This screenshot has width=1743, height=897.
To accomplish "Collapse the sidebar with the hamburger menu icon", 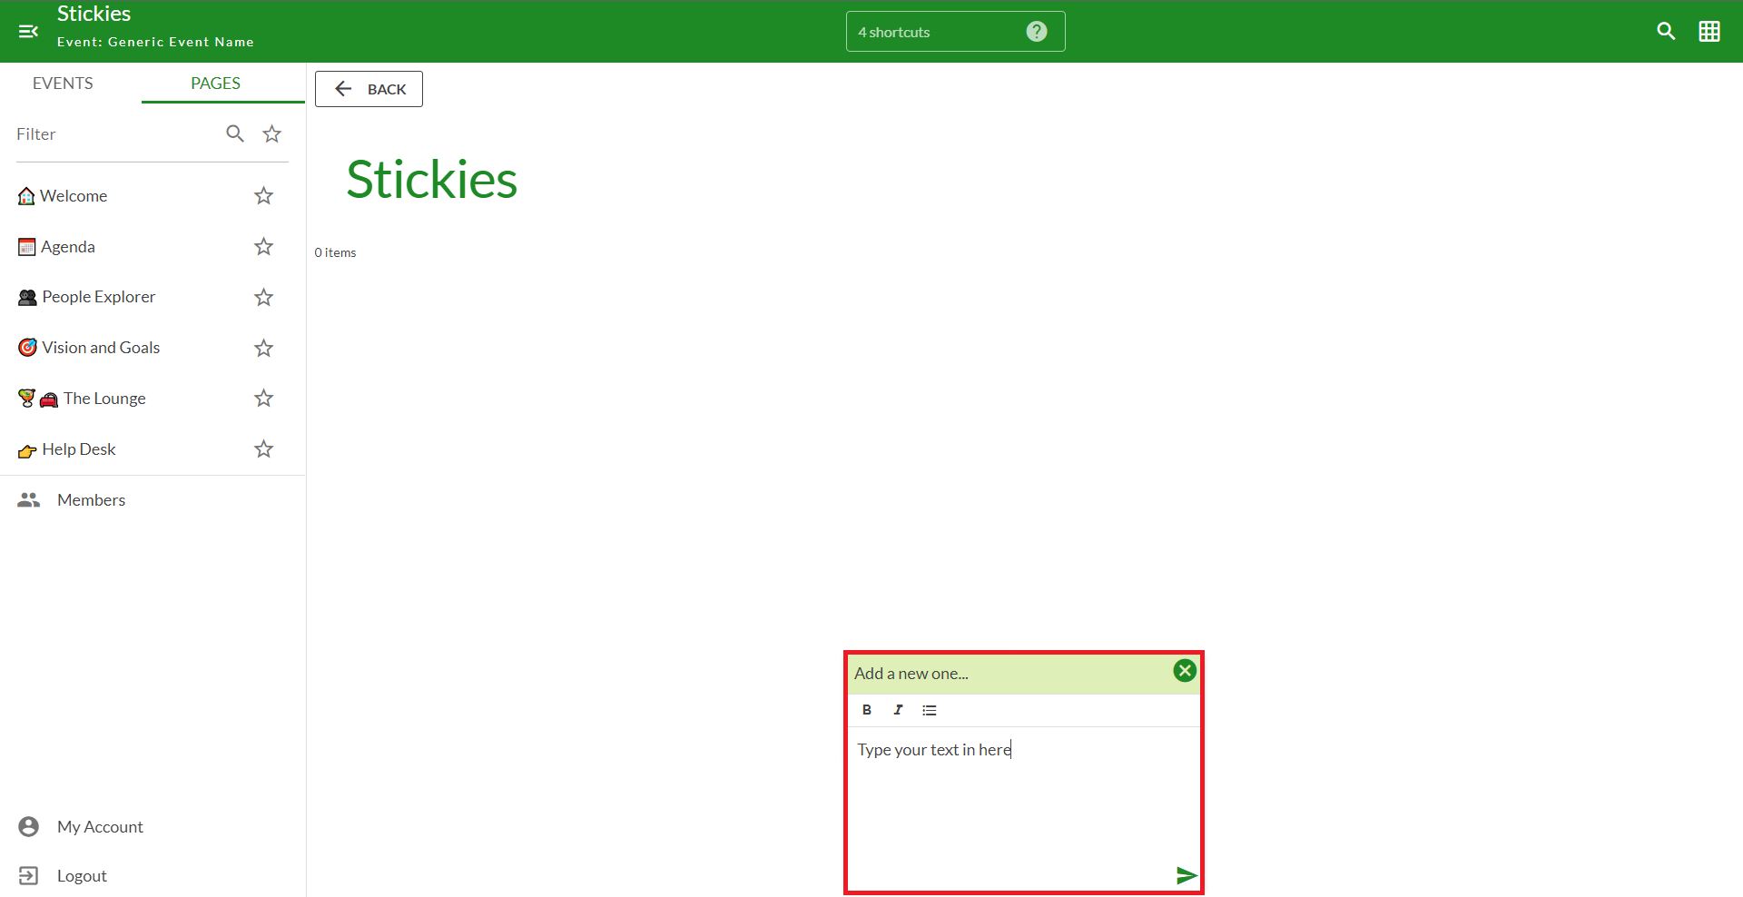I will click(x=28, y=32).
